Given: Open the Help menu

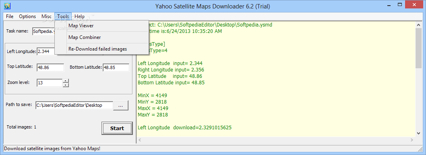Looking at the screenshot, I should [x=80, y=16].
